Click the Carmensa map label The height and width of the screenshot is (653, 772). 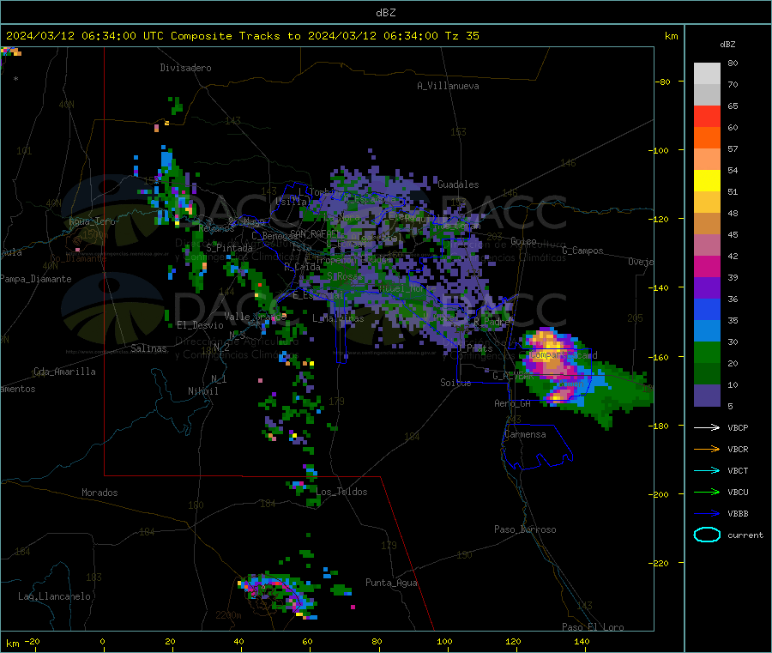(x=525, y=435)
